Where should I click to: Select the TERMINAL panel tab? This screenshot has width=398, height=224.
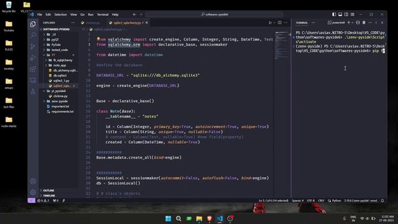coord(302,22)
